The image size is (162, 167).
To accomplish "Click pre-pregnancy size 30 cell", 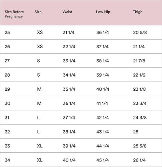I will [x=8, y=103].
